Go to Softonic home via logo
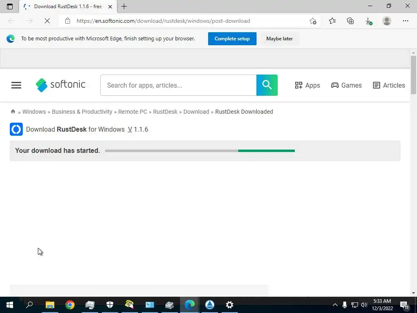 pos(61,85)
